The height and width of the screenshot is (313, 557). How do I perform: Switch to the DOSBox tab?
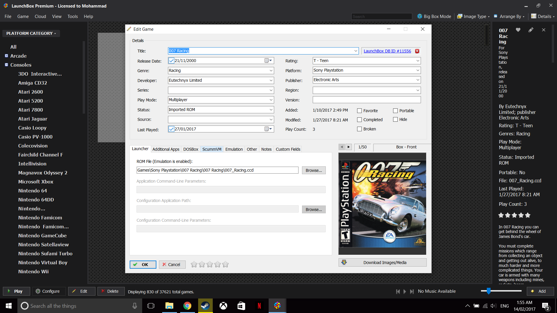click(191, 149)
